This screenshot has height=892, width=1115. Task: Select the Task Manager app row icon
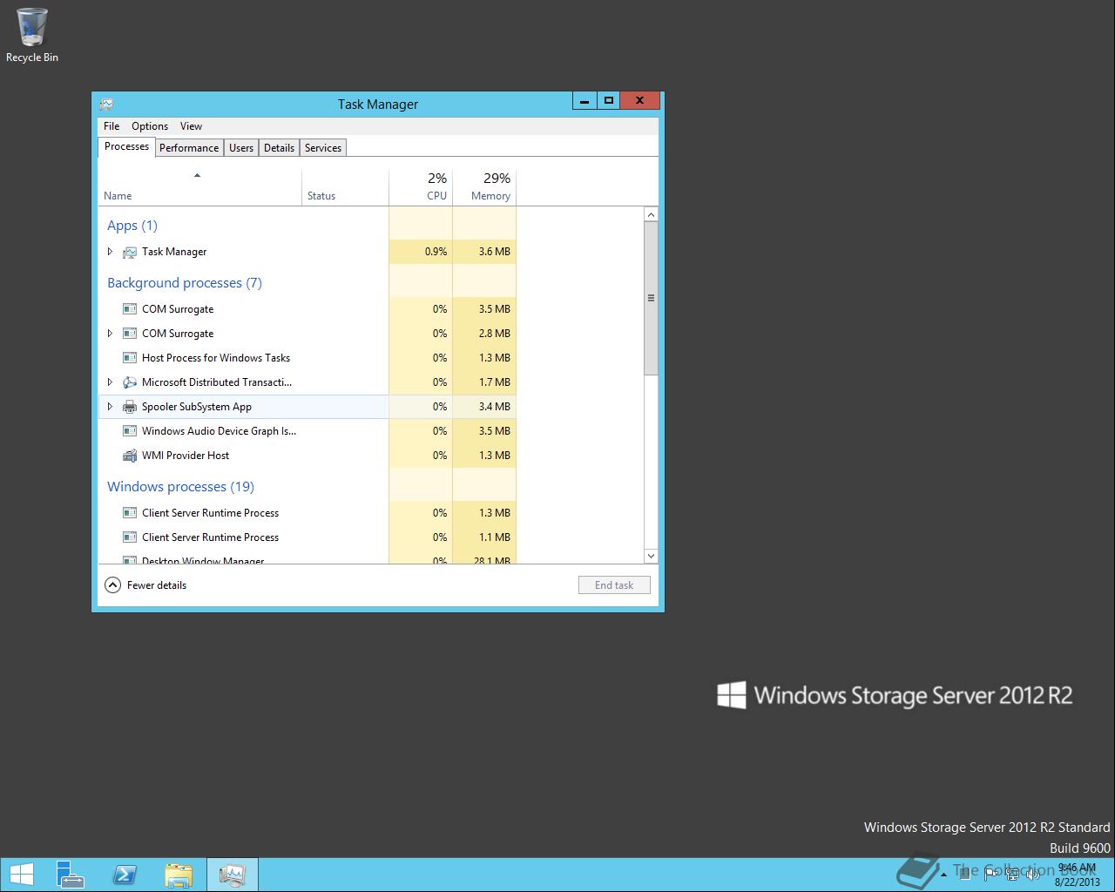point(130,252)
